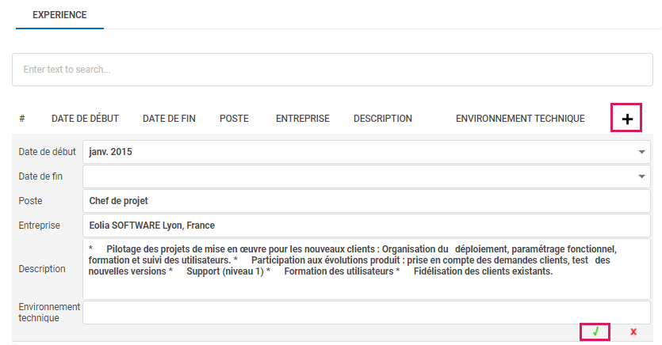Click the POSTE column header

click(234, 119)
